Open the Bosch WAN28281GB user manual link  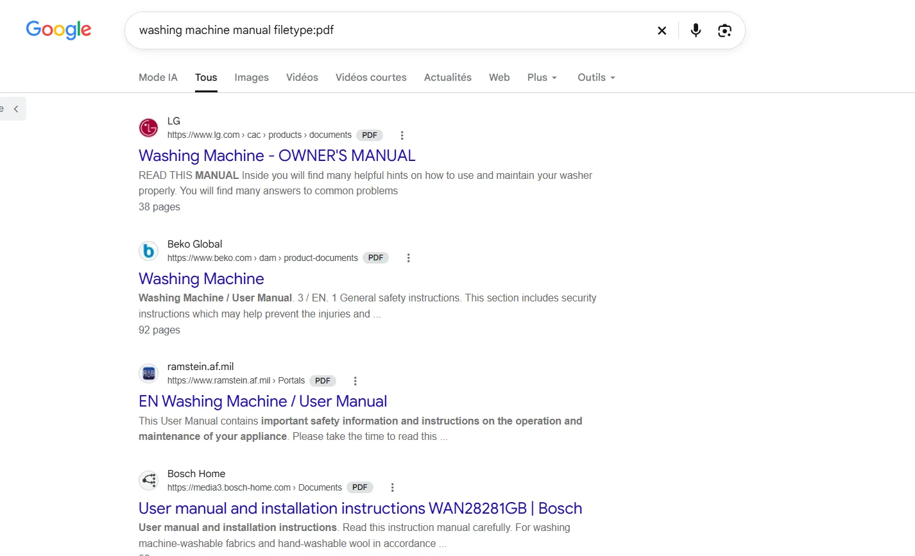(361, 509)
